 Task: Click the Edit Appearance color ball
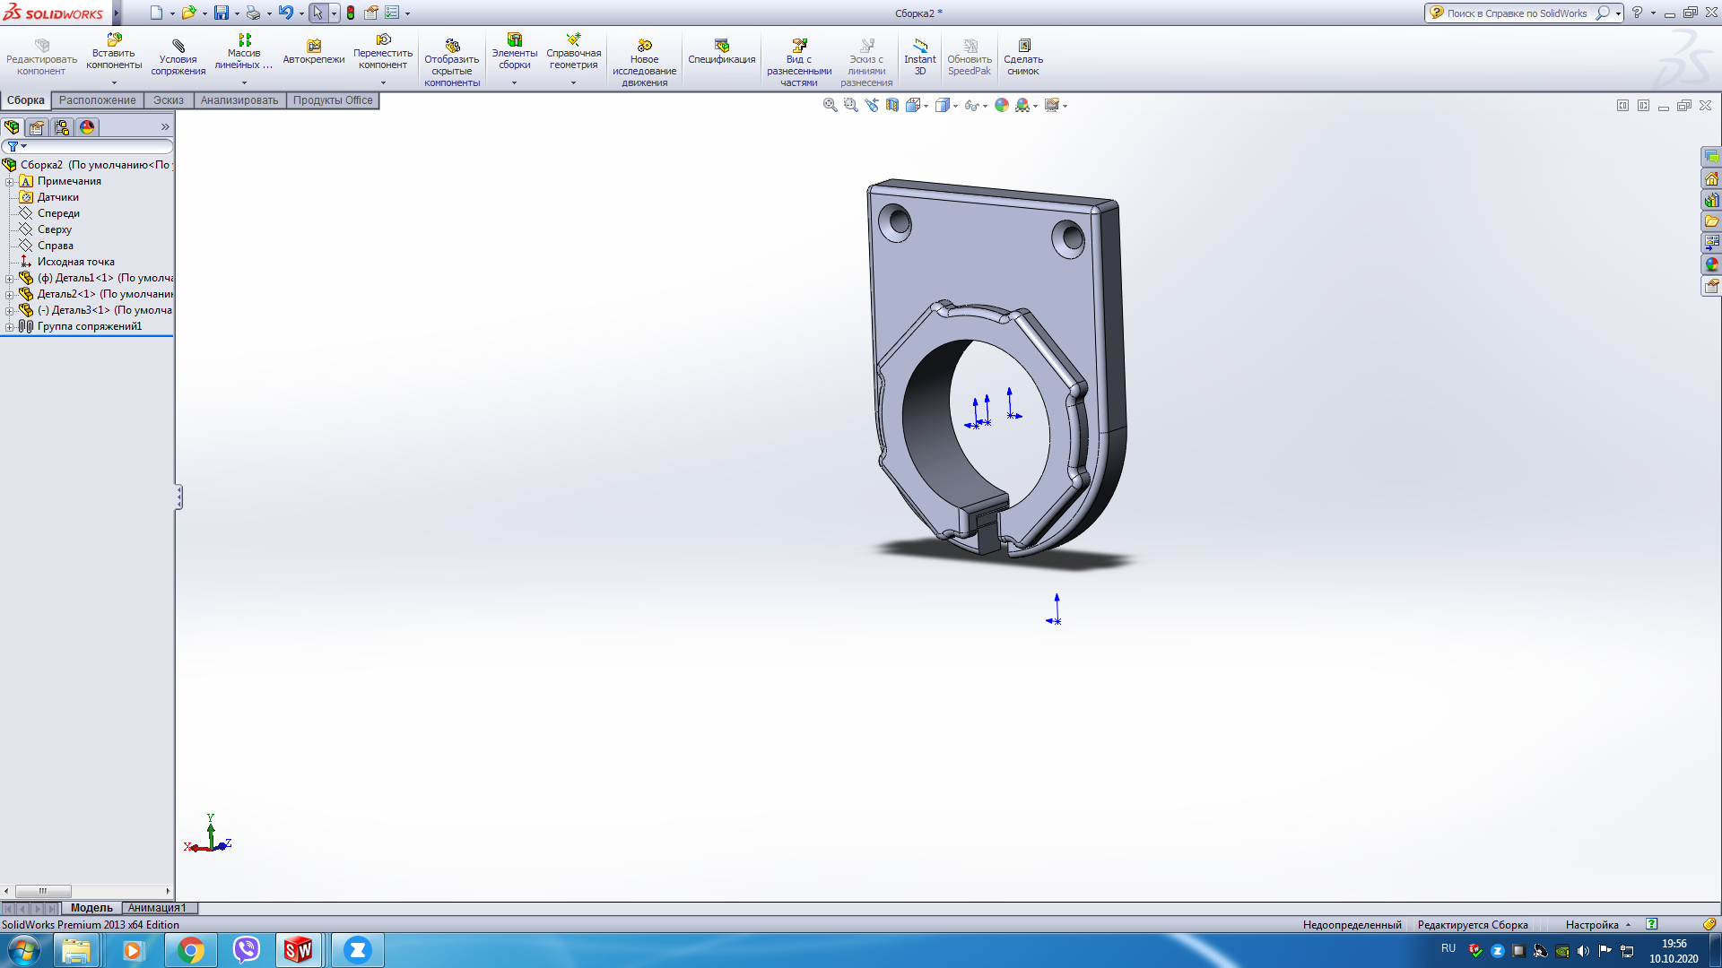coord(1001,106)
